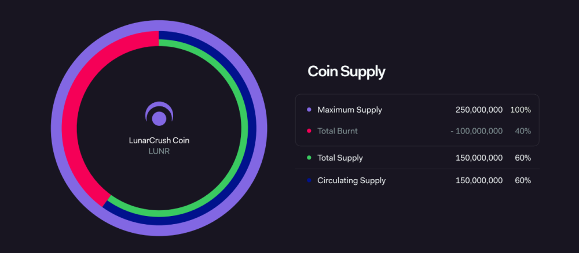Click the blue Circulating Supply legend dot
The height and width of the screenshot is (253, 579).
coord(309,181)
